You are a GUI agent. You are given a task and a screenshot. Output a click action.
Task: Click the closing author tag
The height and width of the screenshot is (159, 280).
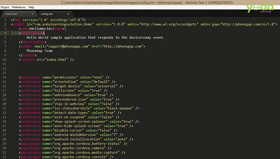[27, 55]
